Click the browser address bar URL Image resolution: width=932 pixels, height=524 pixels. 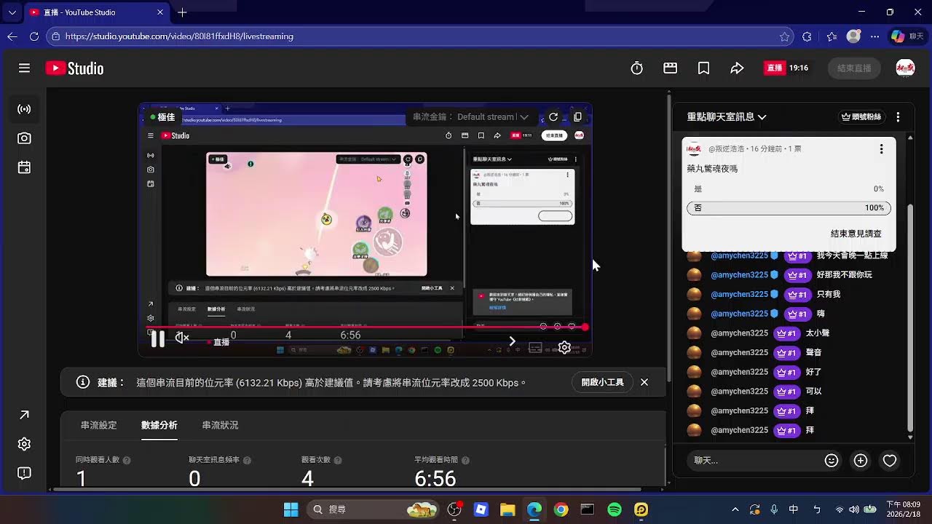pyautogui.click(x=179, y=36)
